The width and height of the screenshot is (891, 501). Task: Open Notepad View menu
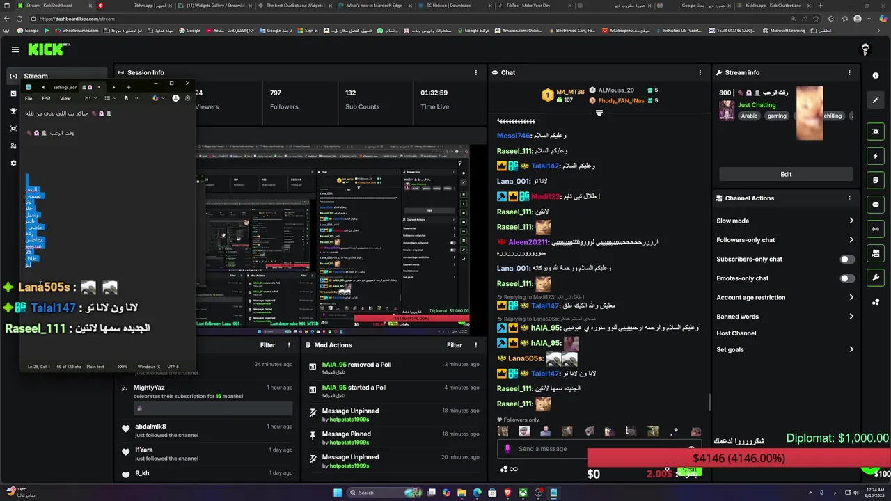(65, 98)
